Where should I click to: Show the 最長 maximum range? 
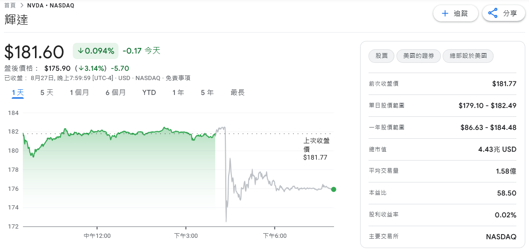(237, 93)
